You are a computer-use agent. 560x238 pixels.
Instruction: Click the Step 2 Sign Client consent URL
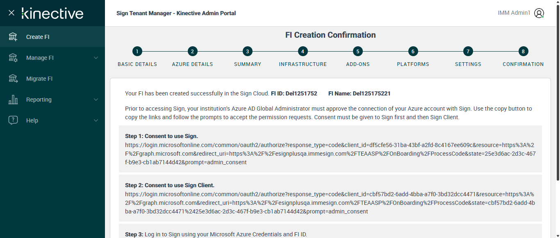pyautogui.click(x=330, y=203)
